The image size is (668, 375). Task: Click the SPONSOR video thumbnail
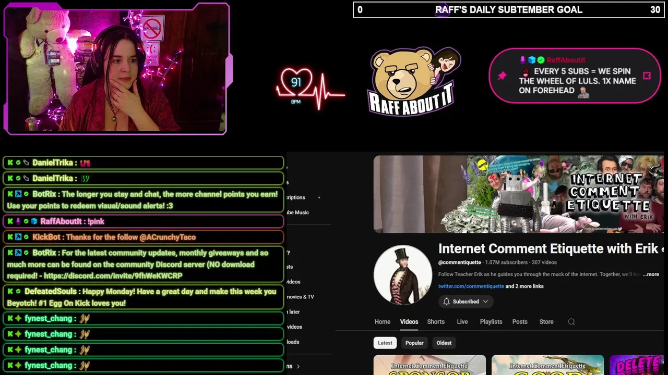click(x=430, y=365)
